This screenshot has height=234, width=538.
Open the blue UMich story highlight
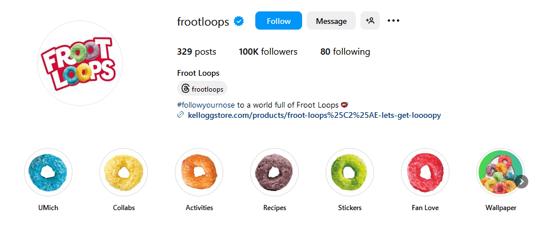(48, 173)
